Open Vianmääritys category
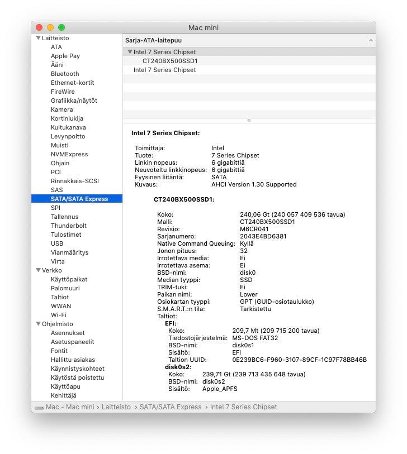Viewport: 407px width, 454px height. click(69, 252)
